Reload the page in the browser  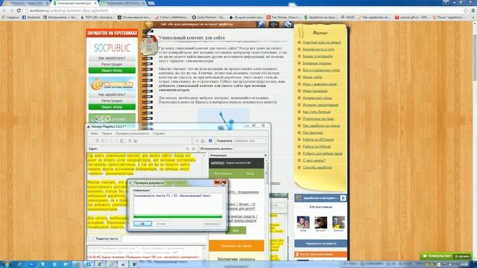tap(19, 10)
